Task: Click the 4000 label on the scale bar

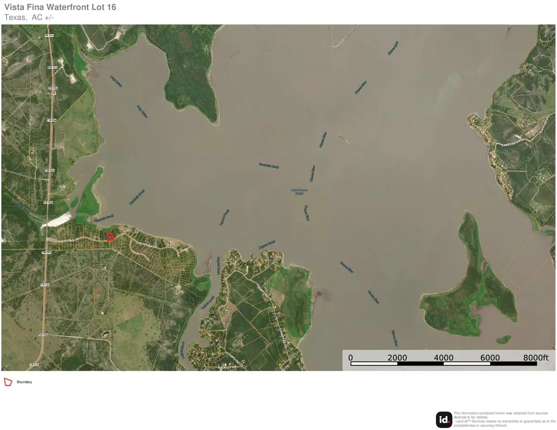Action: click(444, 358)
